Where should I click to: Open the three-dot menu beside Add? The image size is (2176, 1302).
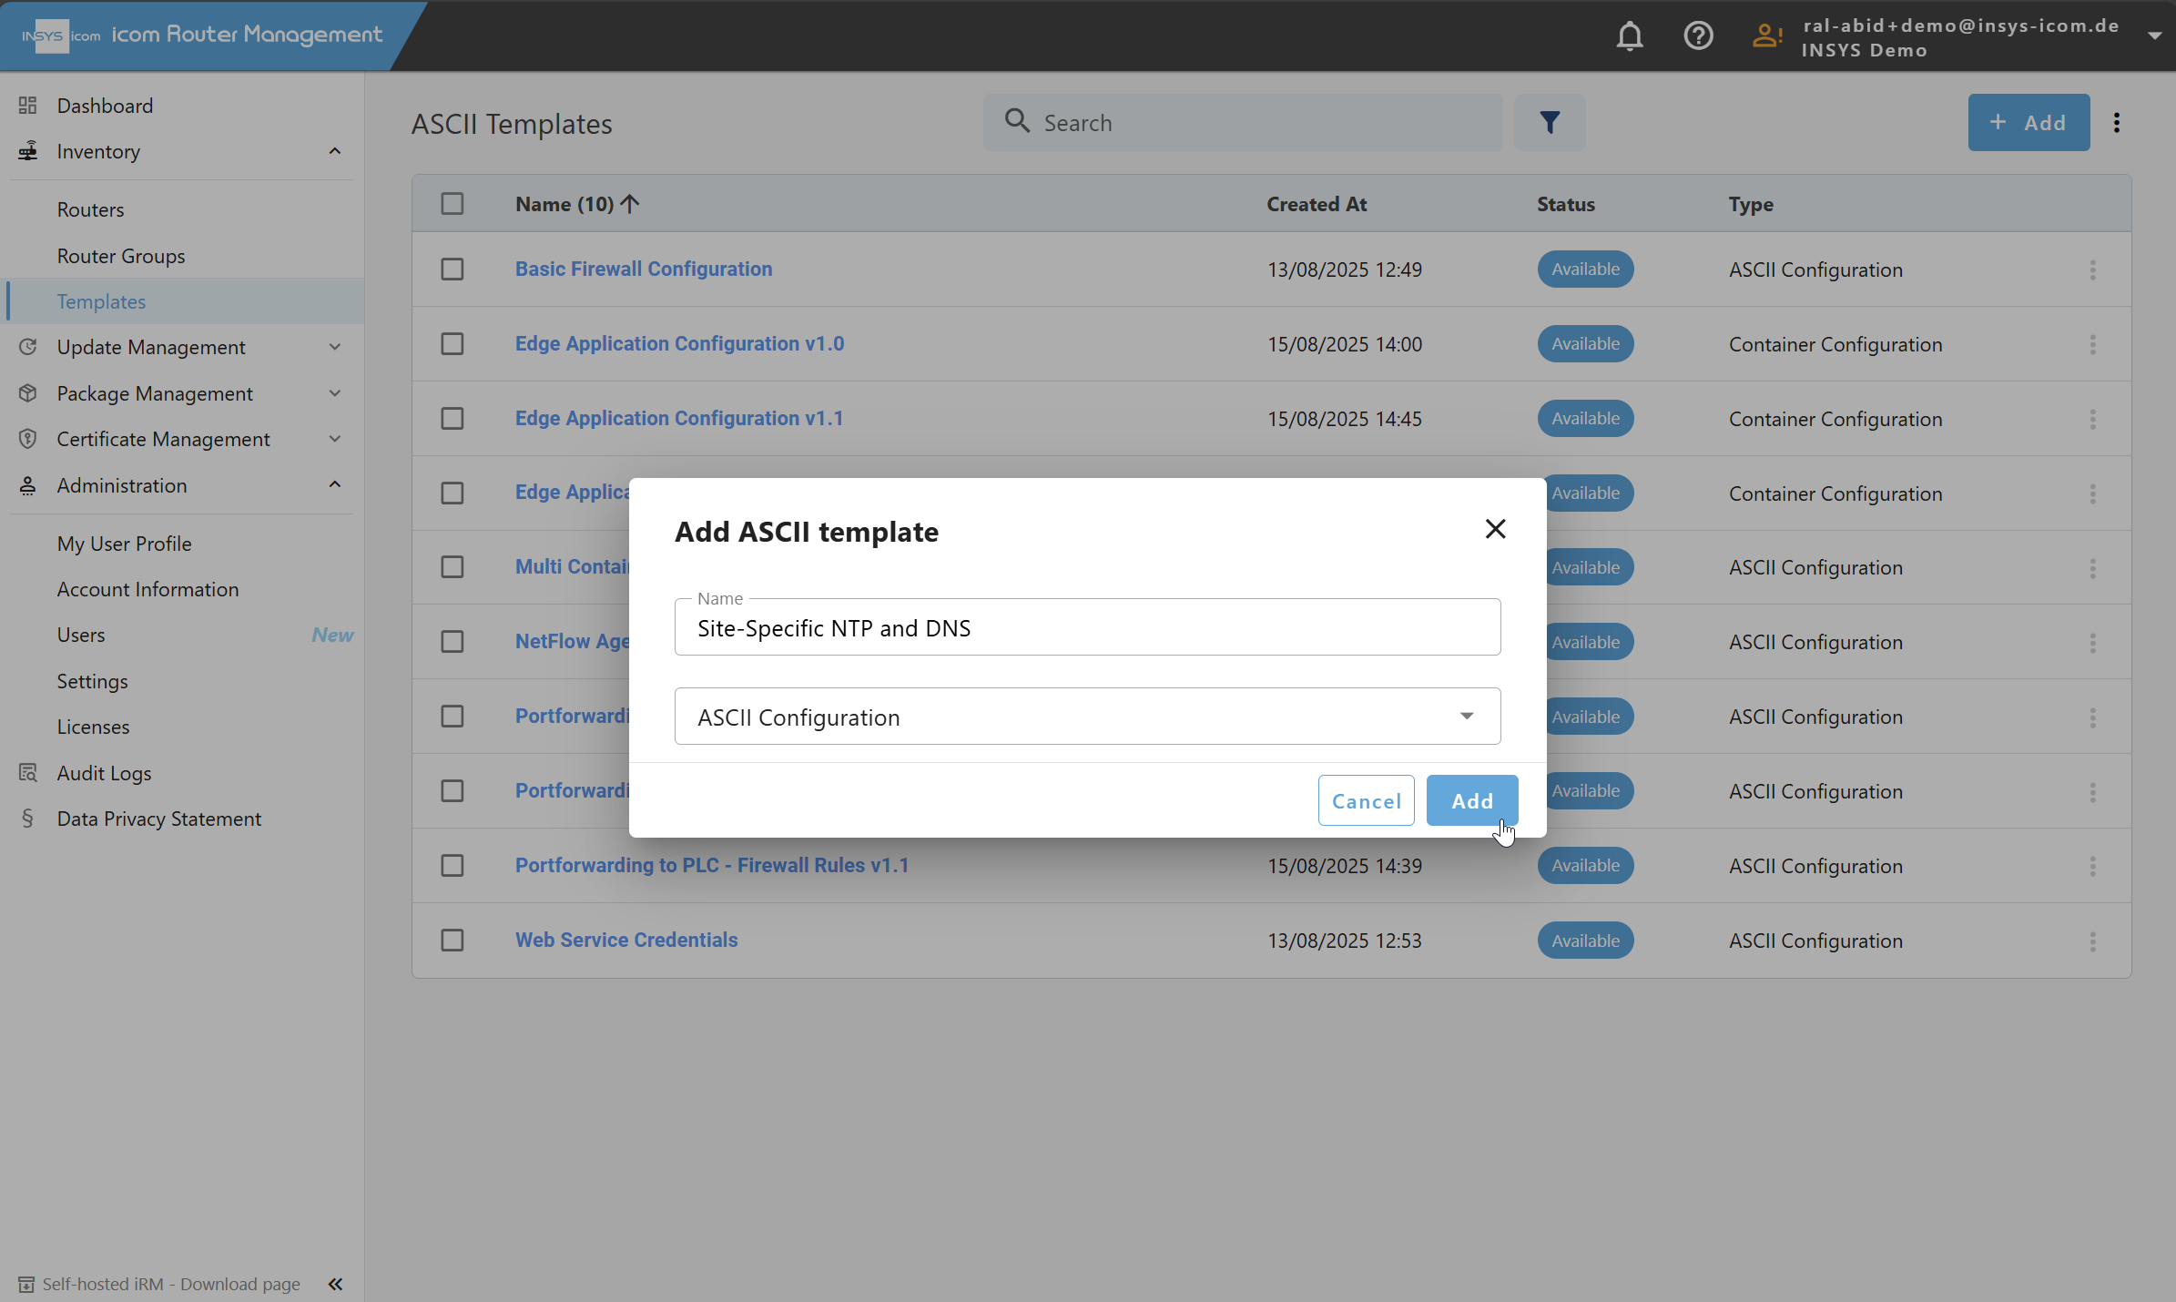coord(2117,122)
